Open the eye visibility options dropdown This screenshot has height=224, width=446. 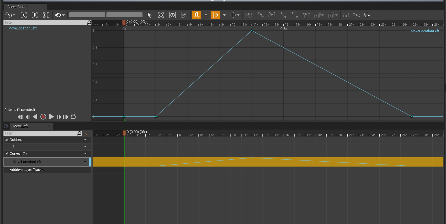(60, 15)
